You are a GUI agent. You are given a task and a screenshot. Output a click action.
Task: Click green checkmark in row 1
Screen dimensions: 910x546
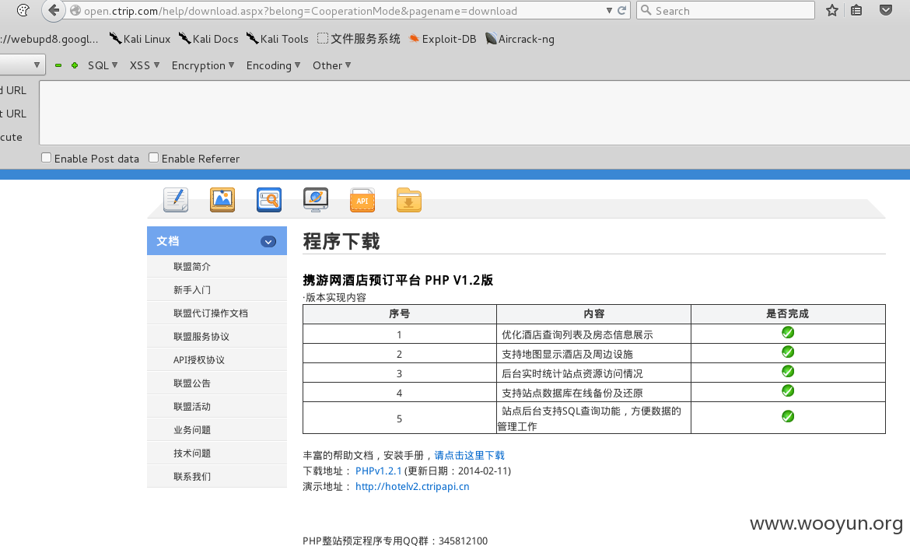pos(788,332)
